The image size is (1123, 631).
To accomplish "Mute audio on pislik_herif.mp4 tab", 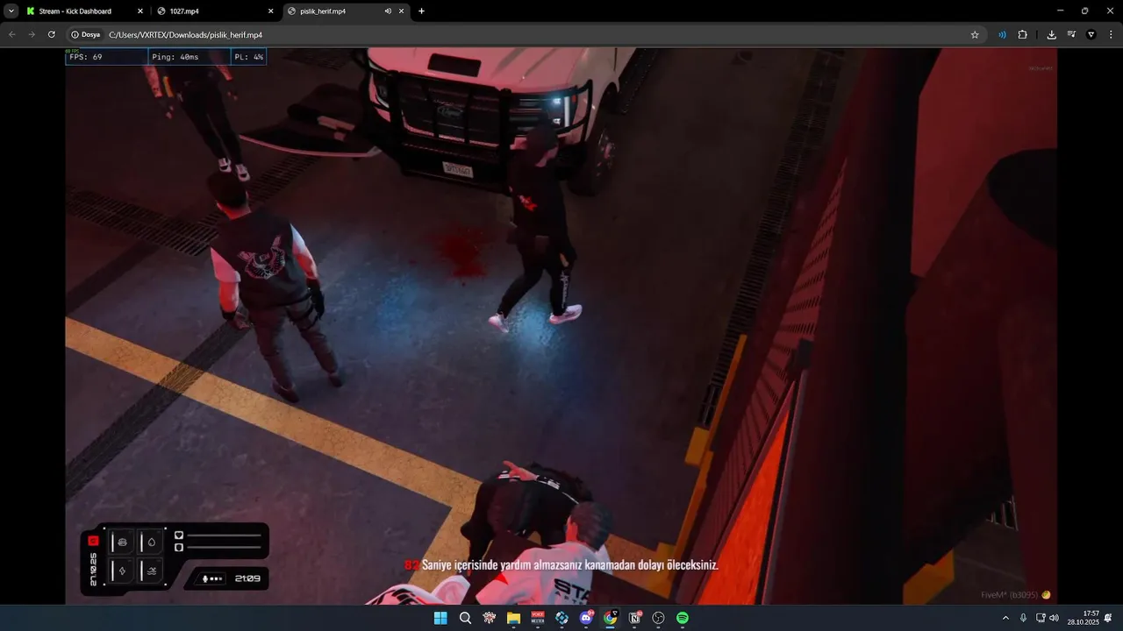I will click(388, 11).
